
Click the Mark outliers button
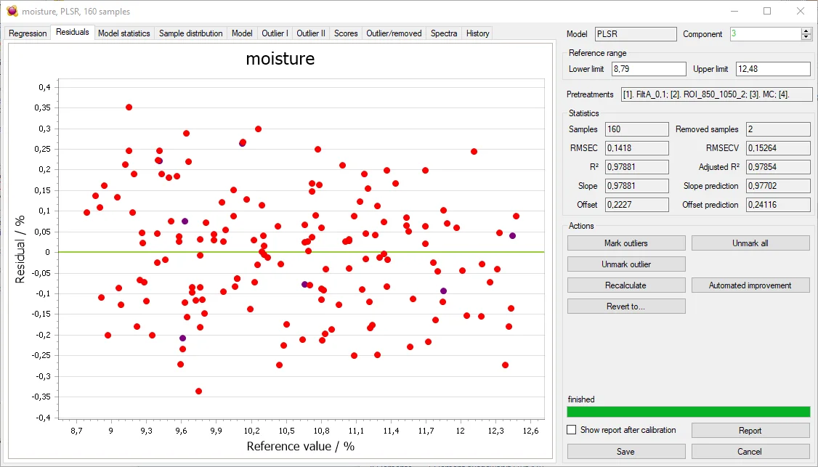[625, 243]
